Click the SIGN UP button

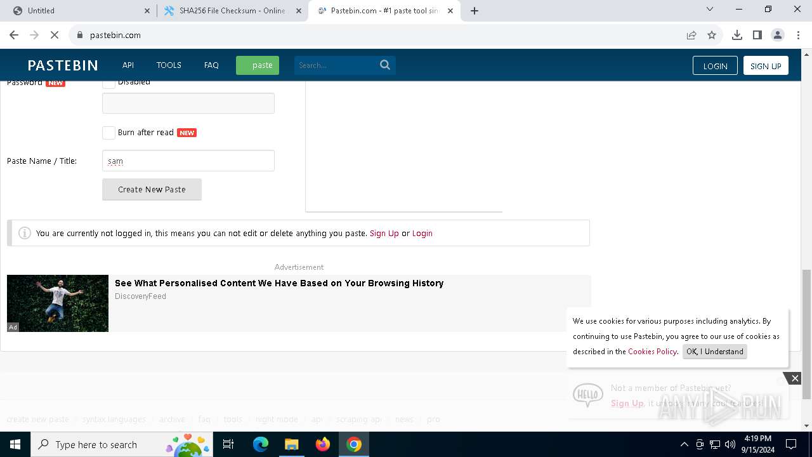pos(766,66)
